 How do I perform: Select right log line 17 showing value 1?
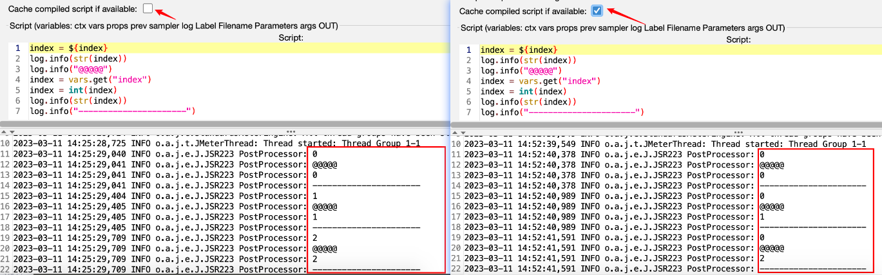pyautogui.click(x=614, y=217)
